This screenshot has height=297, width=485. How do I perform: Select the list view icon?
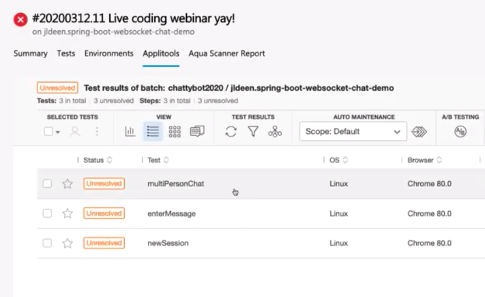pos(153,132)
